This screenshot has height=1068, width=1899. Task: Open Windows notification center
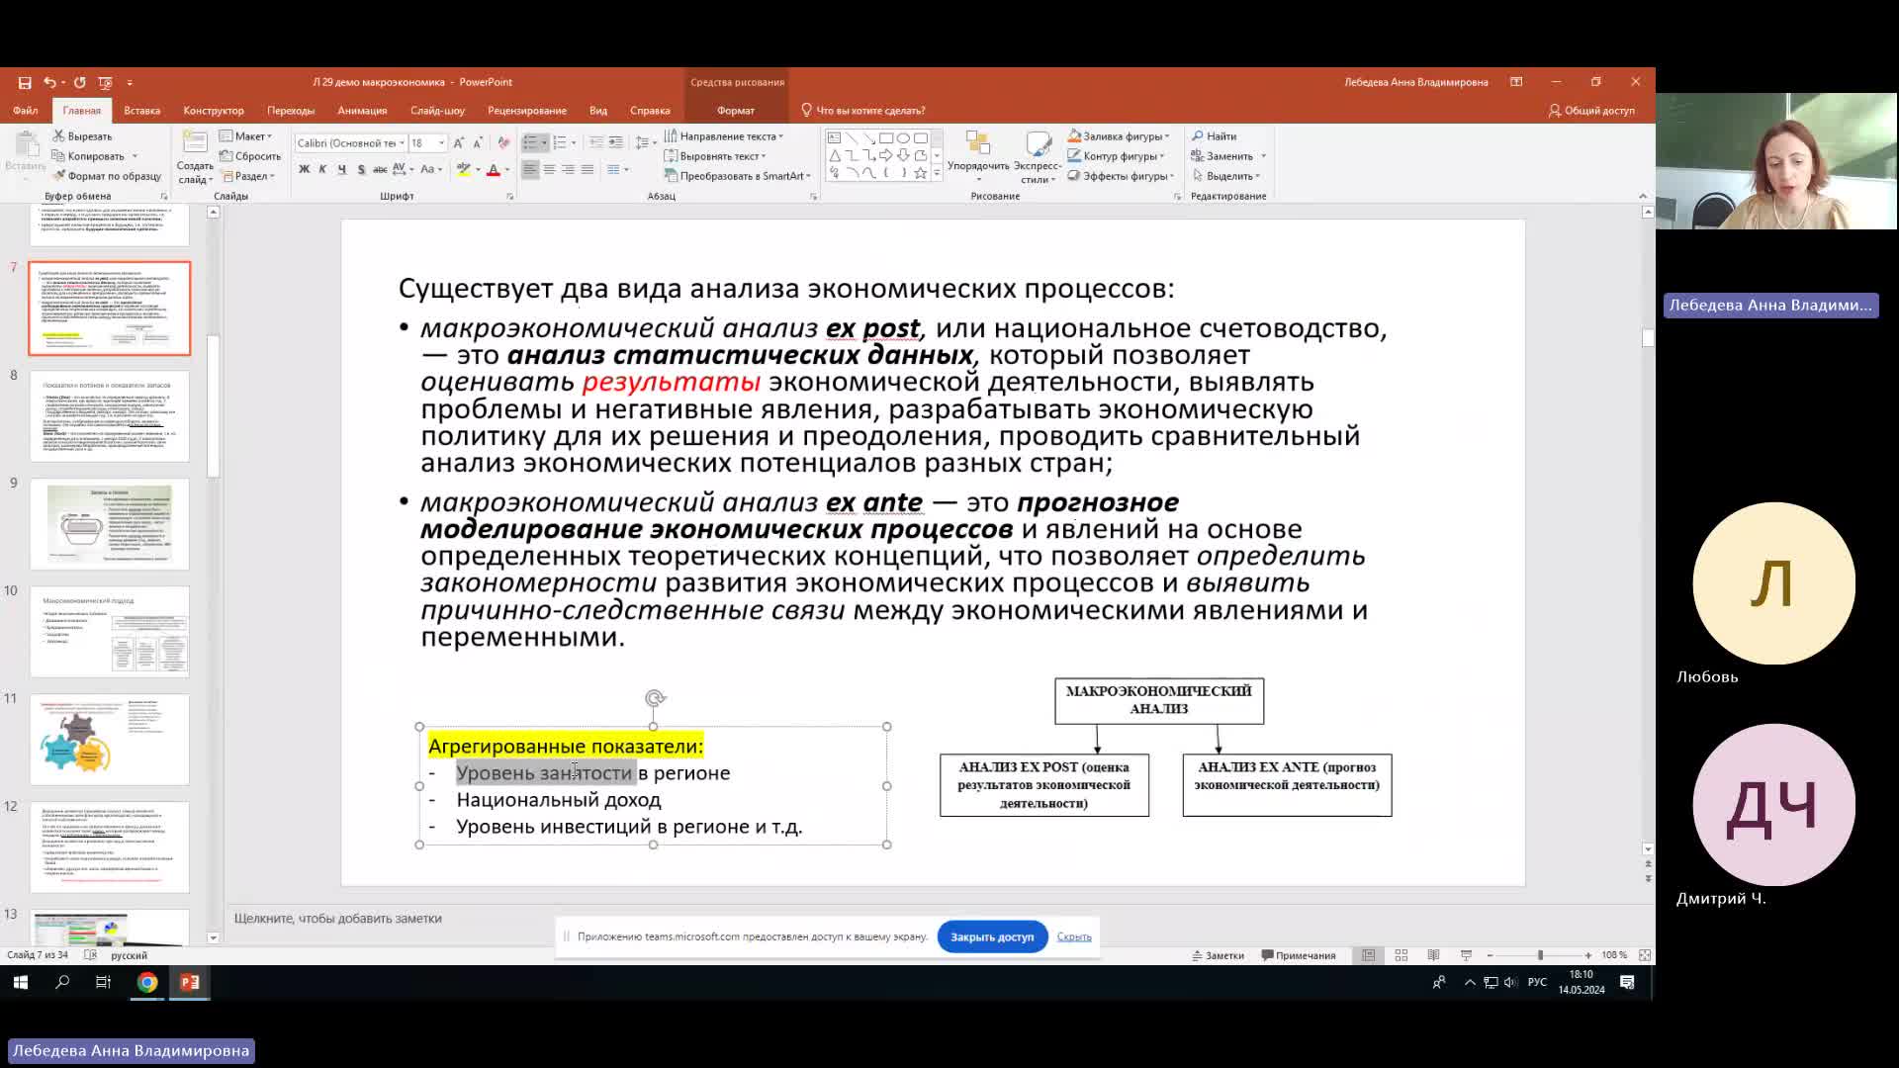tap(1627, 982)
